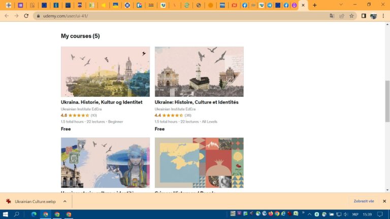The width and height of the screenshot is (390, 219).
Task: Open the translate page icon in the address bar
Action: [x=332, y=16]
